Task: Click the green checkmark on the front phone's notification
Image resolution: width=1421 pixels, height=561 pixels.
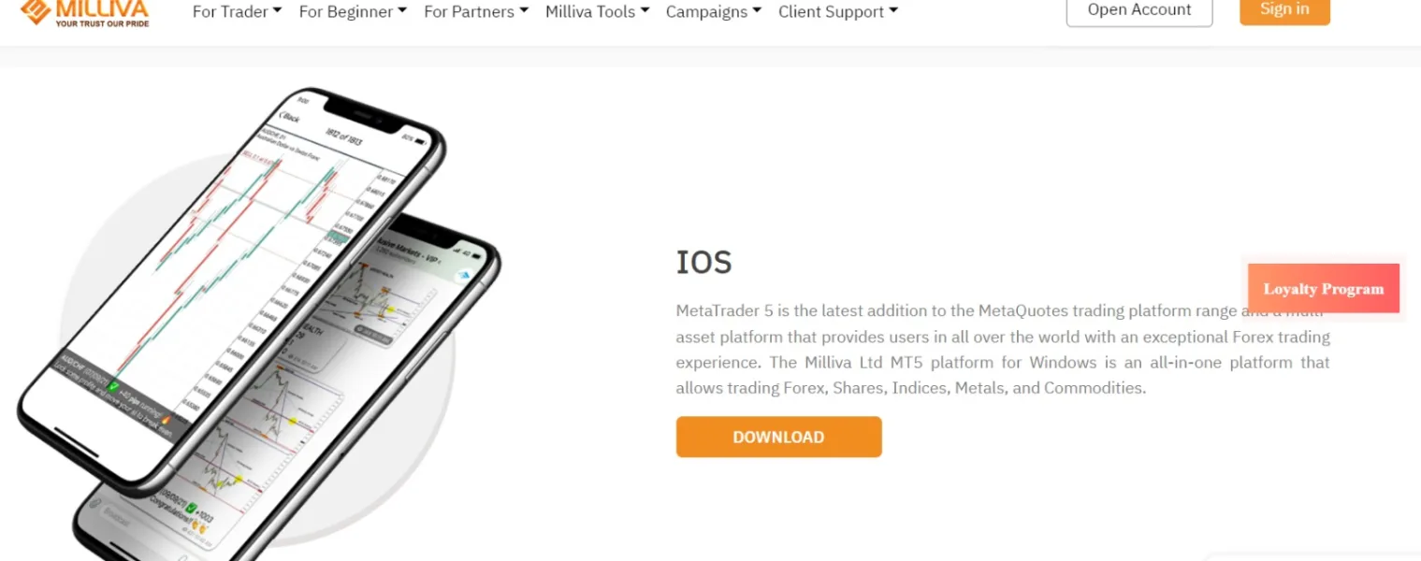Action: [113, 385]
